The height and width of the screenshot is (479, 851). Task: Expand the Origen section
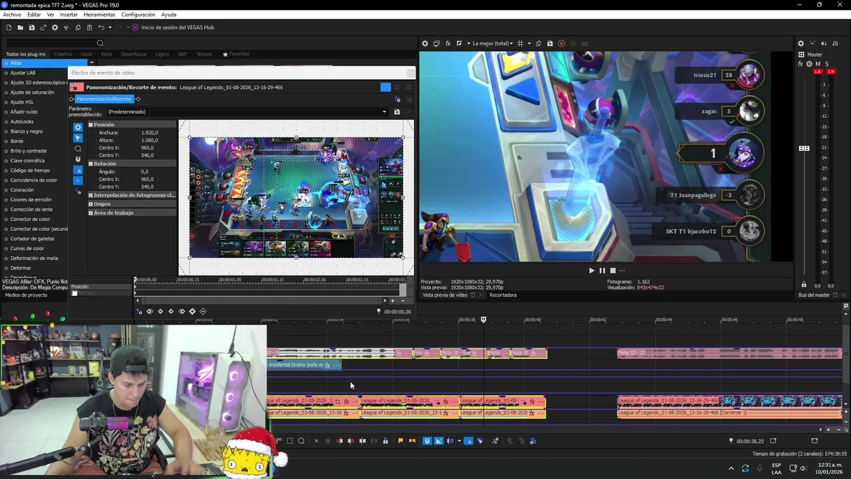[90, 204]
